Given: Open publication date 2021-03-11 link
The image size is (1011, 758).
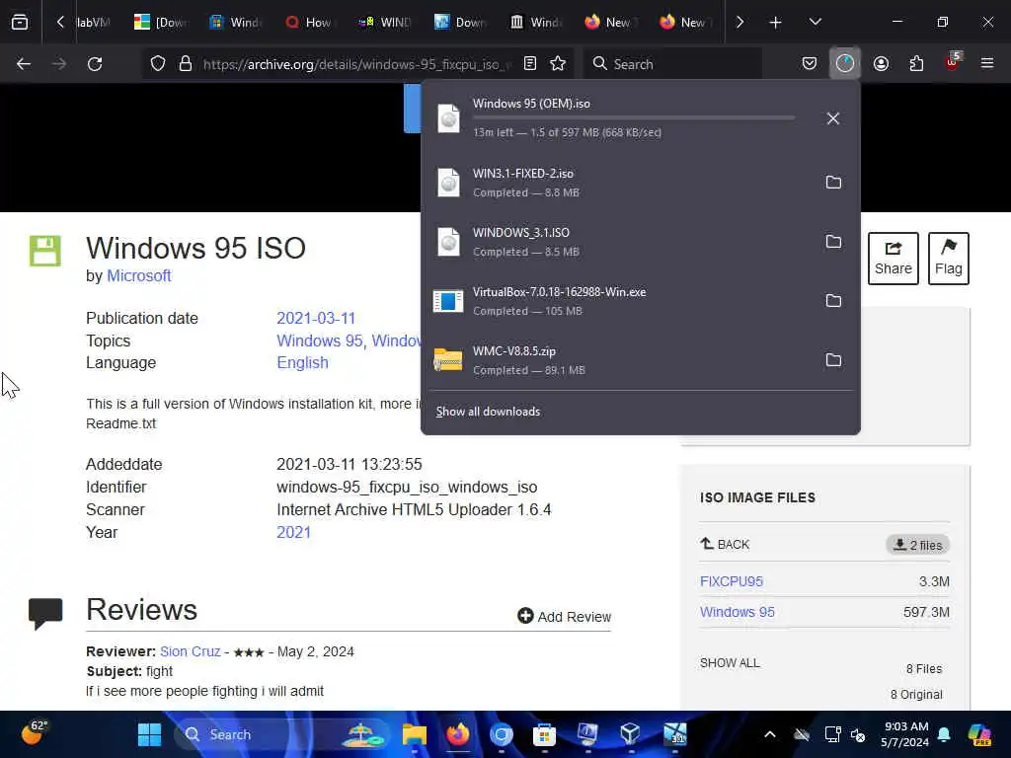Looking at the screenshot, I should (316, 319).
